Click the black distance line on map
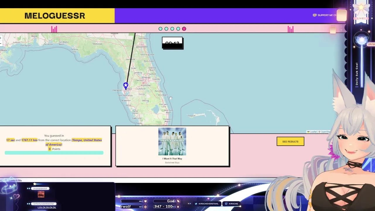Screen dimensions: 375x211 pyautogui.click(x=131, y=58)
